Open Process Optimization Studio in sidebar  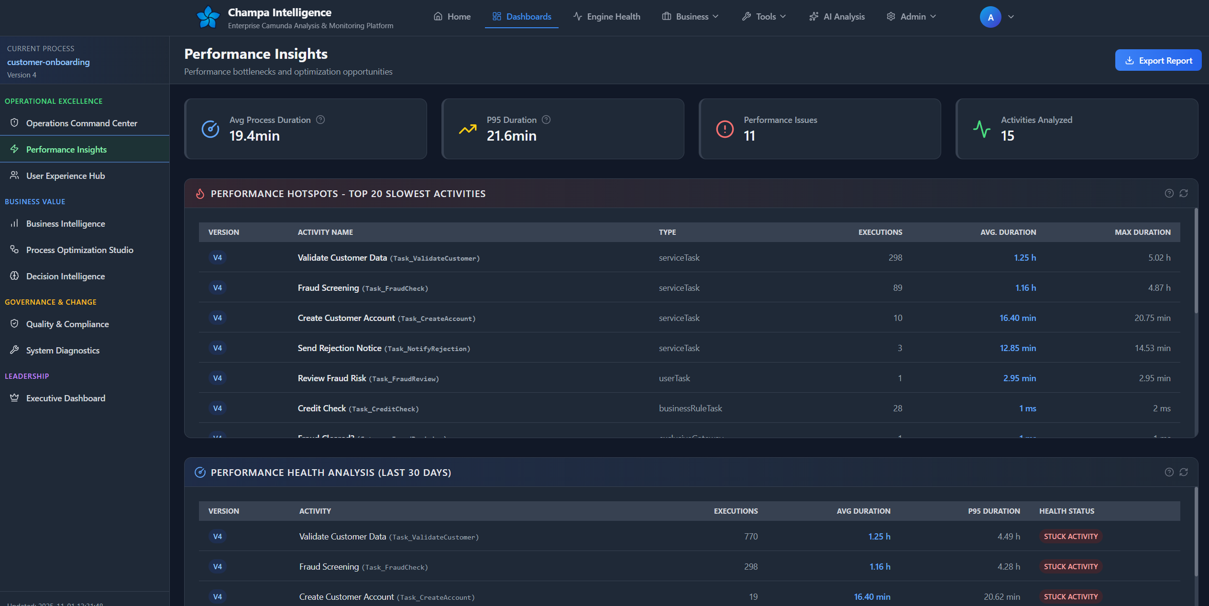pos(79,250)
